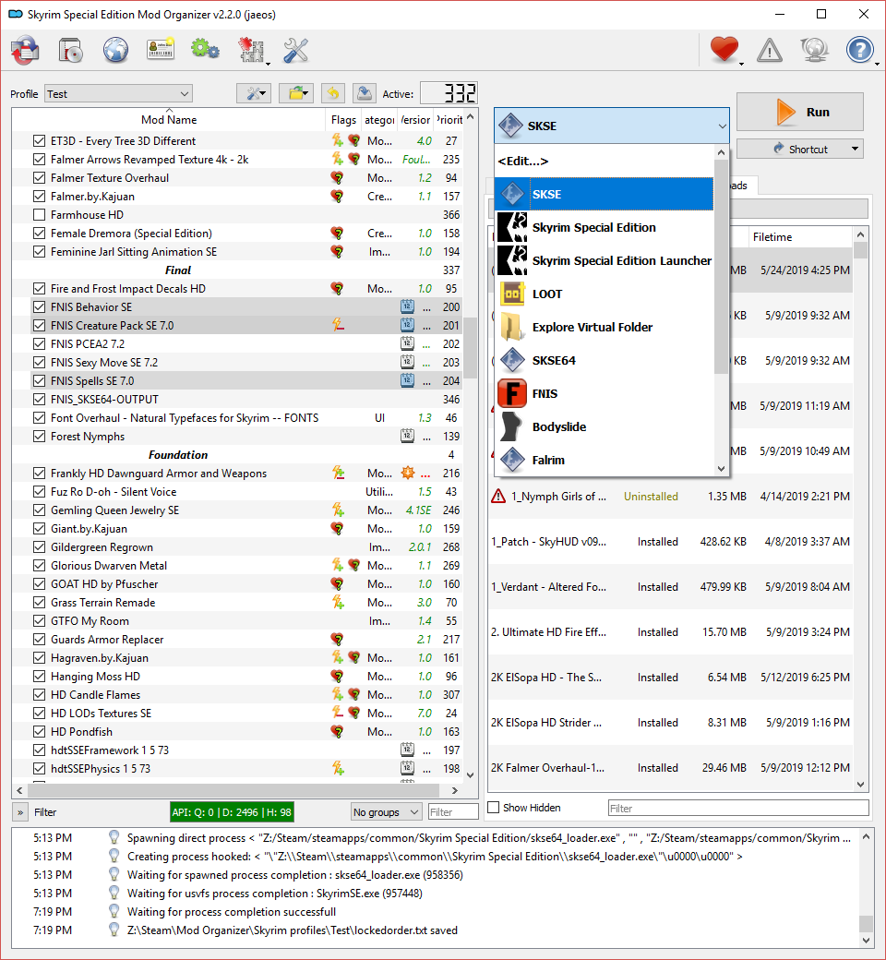Select the Foundation separator row
The height and width of the screenshot is (960, 886).
click(237, 455)
